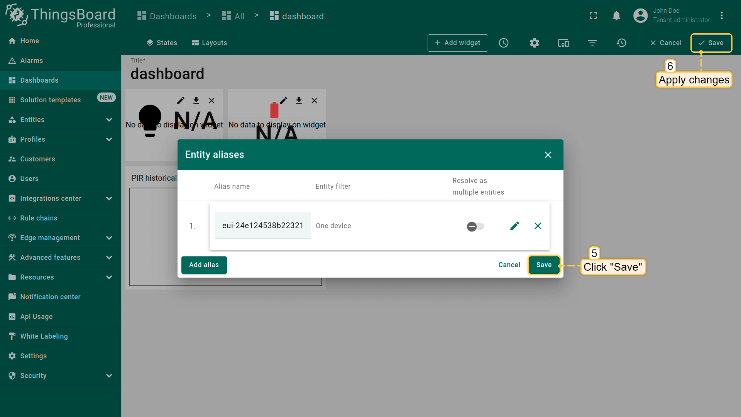
Task: Open the dashboard time window settings
Action: 504,43
